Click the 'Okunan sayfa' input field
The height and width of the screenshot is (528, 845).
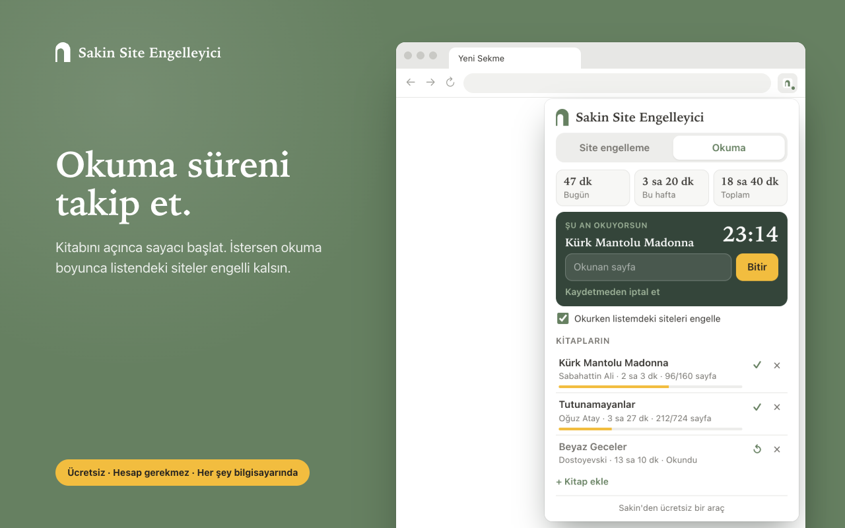pos(648,267)
